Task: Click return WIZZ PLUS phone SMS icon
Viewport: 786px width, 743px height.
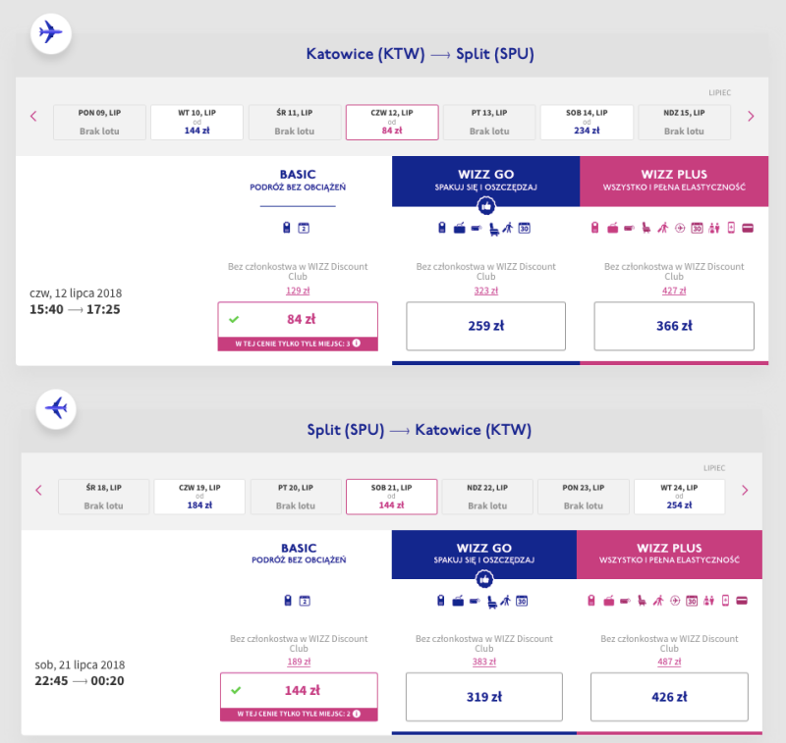Action: tap(725, 601)
